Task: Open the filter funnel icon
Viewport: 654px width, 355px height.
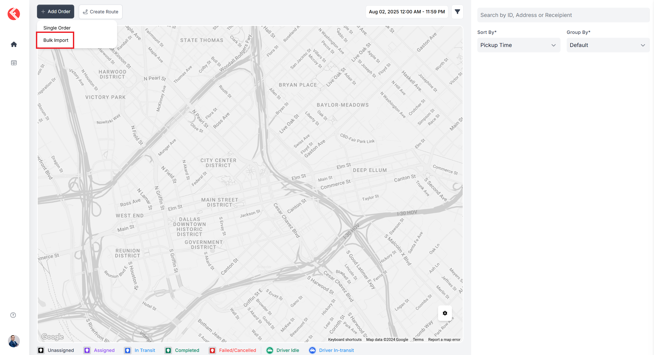Action: click(x=457, y=12)
